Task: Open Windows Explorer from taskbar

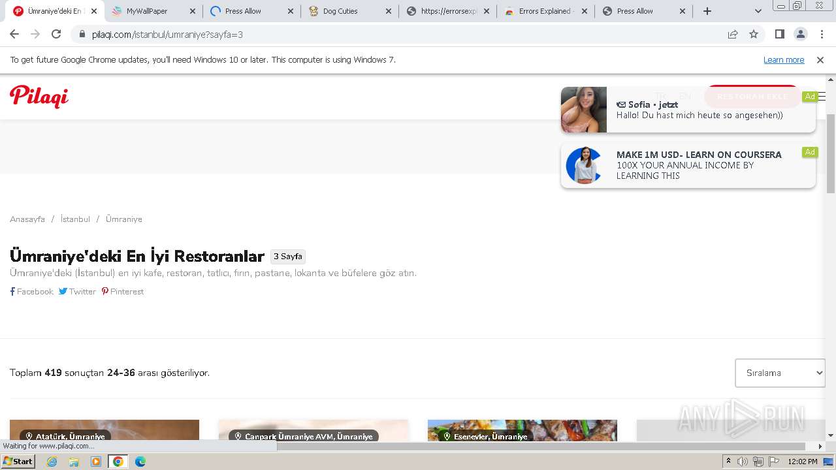Action: pyautogui.click(x=74, y=462)
